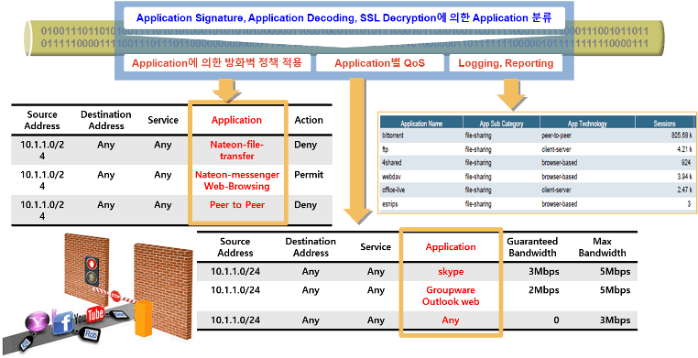Click the 'Max Bandwidth' column header
The image size is (698, 358).
pyautogui.click(x=603, y=247)
